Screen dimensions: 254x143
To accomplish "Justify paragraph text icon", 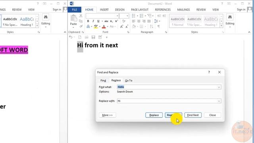I will click(149, 21).
